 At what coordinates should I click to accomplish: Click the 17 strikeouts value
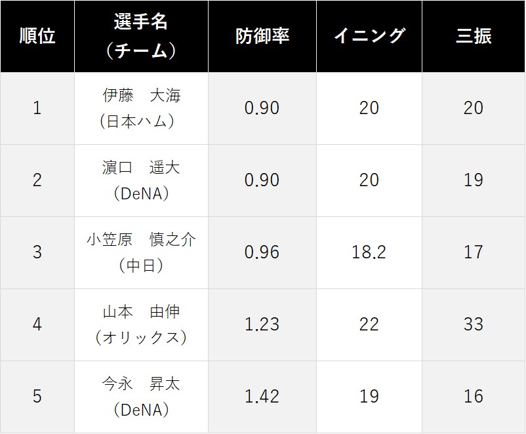(x=474, y=252)
